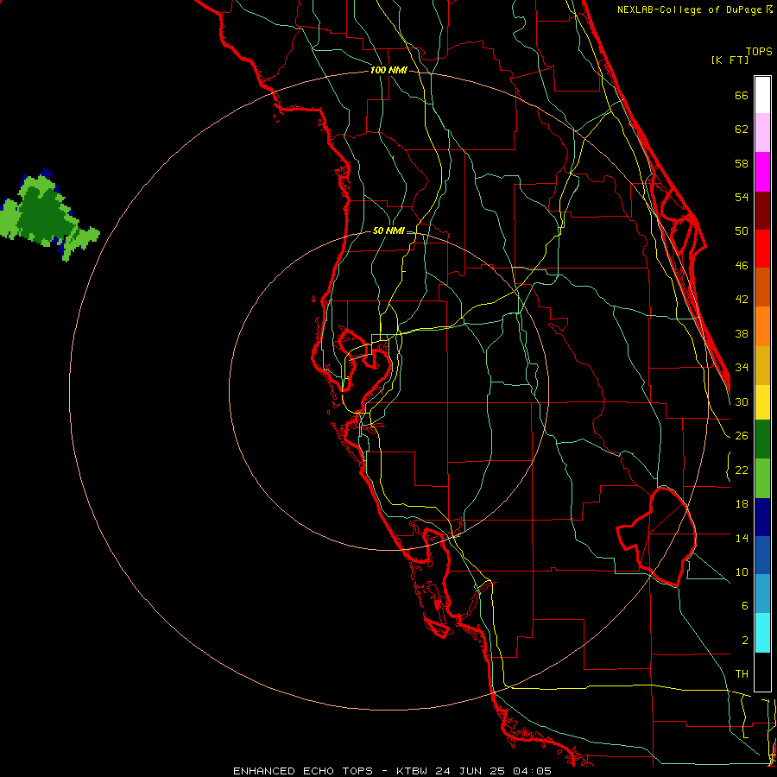This screenshot has height=777, width=777.
Task: Click the magenta 58 K FT legend swatch
Action: tap(762, 172)
